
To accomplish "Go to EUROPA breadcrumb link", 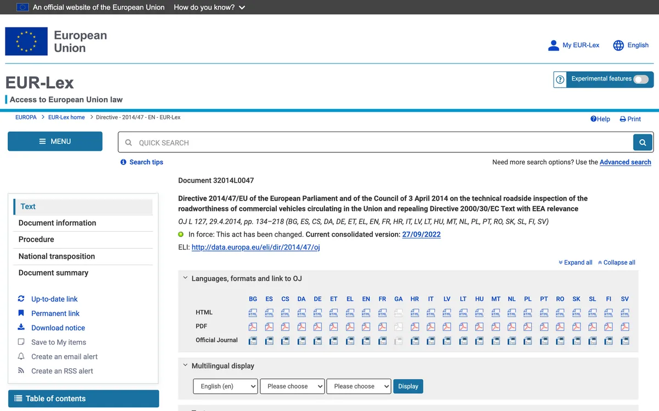I will pos(26,117).
